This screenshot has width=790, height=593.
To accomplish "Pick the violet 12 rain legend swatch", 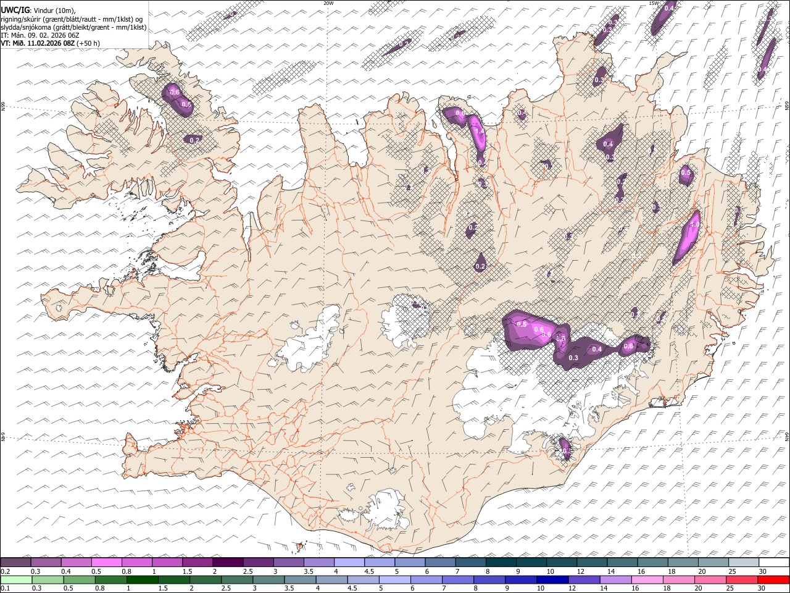I will click(584, 580).
